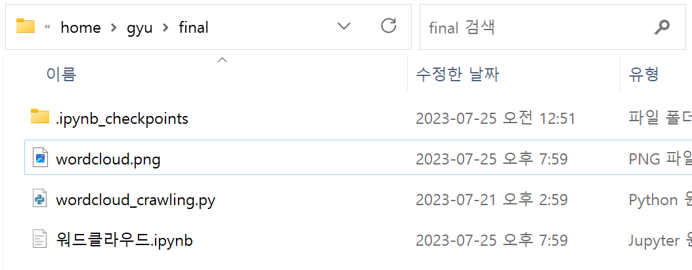The image size is (692, 270).
Task: Navigate to the gyu breadcrumb
Action: [139, 29]
